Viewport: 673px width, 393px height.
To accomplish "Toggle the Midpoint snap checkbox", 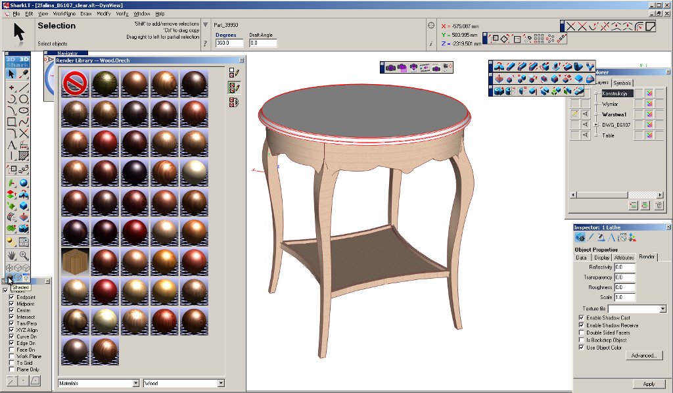I will tap(12, 304).
